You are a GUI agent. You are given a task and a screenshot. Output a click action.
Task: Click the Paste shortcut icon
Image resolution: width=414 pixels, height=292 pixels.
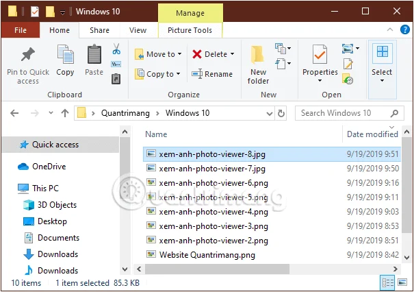116,79
